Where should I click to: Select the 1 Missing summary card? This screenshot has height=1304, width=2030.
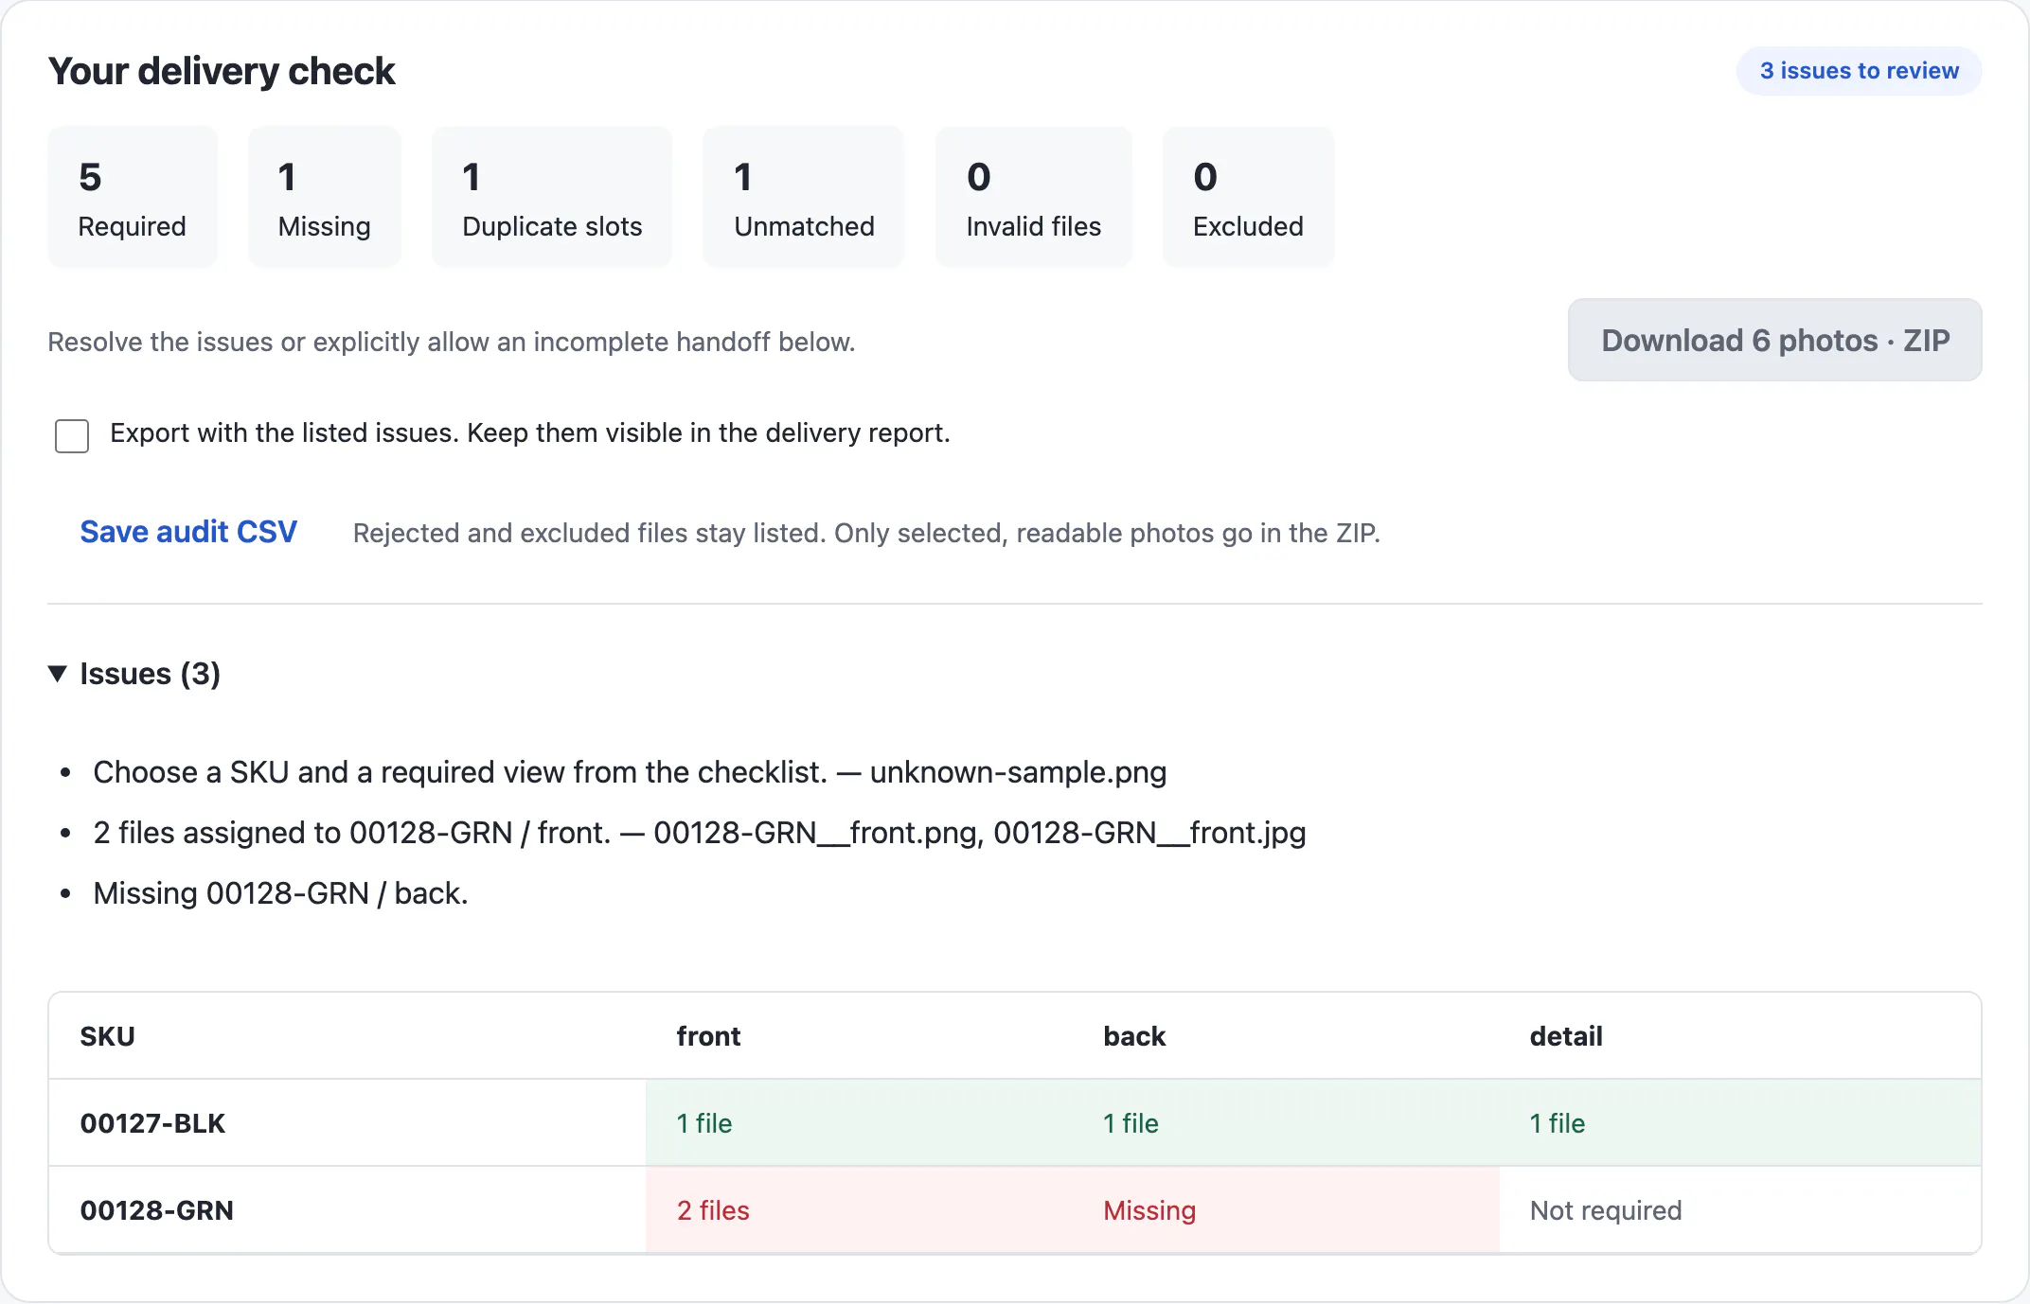(x=325, y=197)
